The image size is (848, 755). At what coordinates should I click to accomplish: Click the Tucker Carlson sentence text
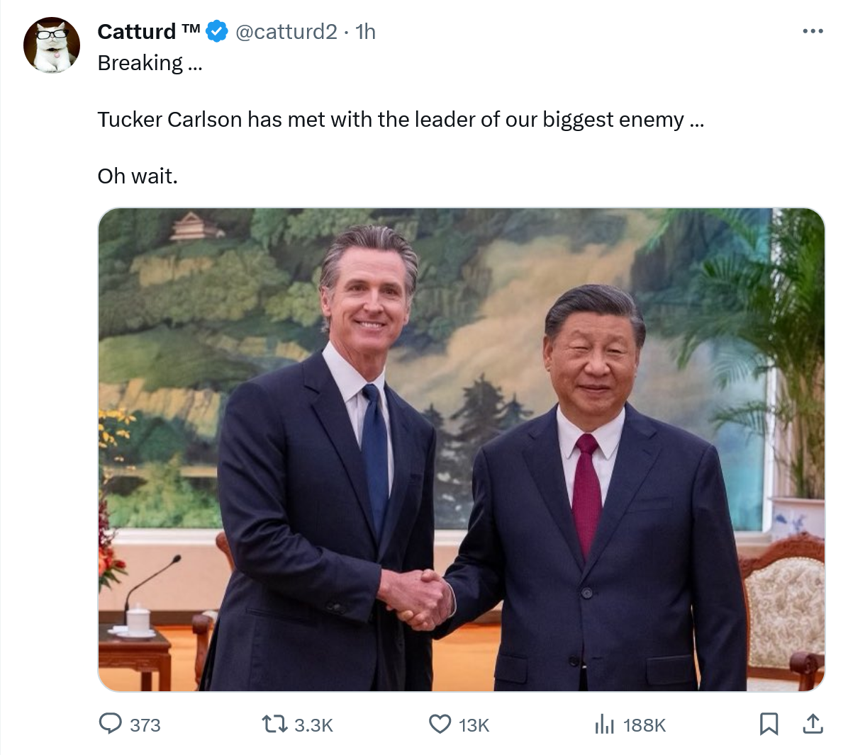[401, 120]
